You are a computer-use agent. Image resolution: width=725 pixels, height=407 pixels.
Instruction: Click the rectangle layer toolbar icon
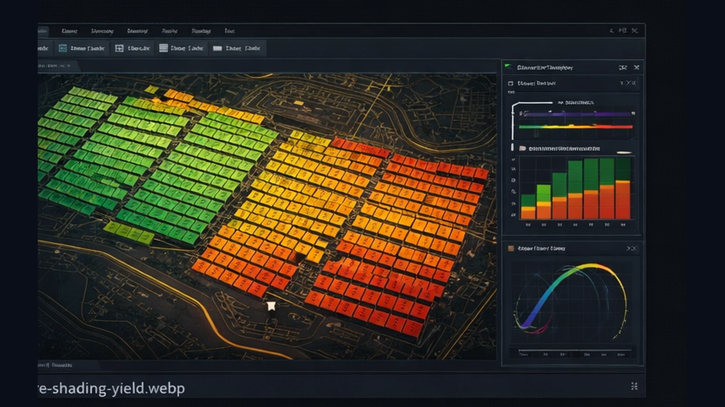point(217,48)
